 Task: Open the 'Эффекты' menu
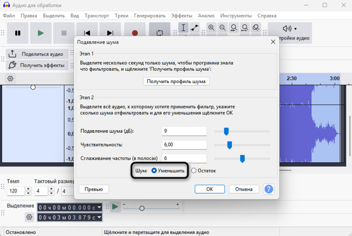(x=181, y=16)
